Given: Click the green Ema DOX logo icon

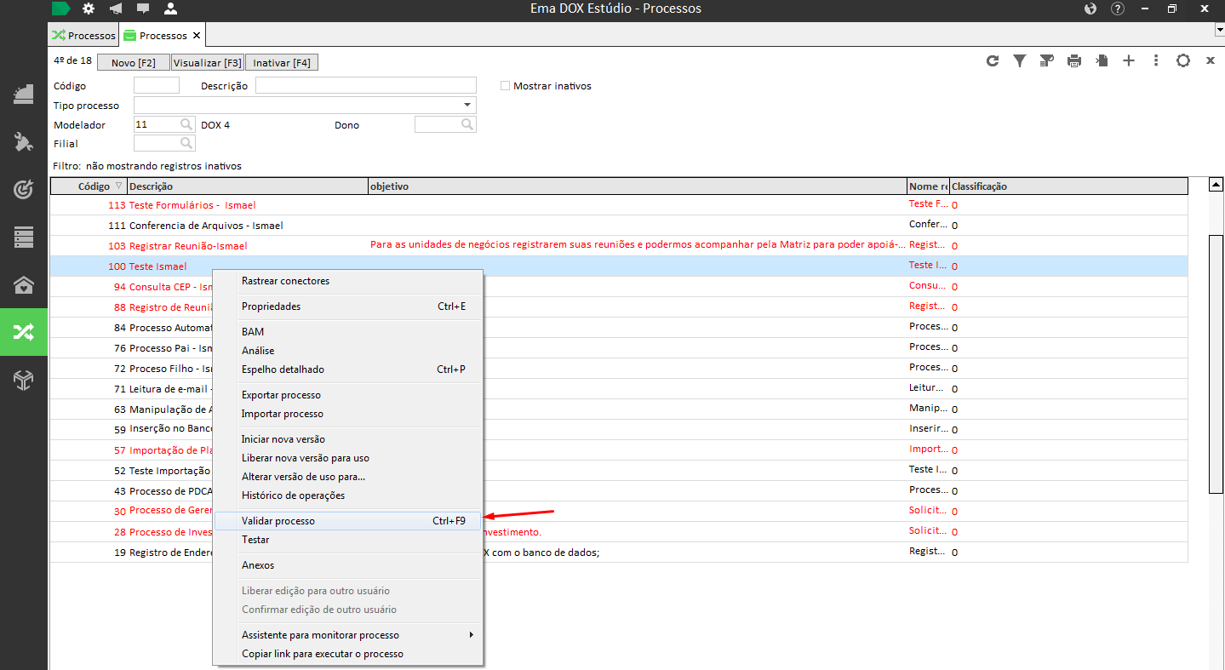Looking at the screenshot, I should click(61, 9).
